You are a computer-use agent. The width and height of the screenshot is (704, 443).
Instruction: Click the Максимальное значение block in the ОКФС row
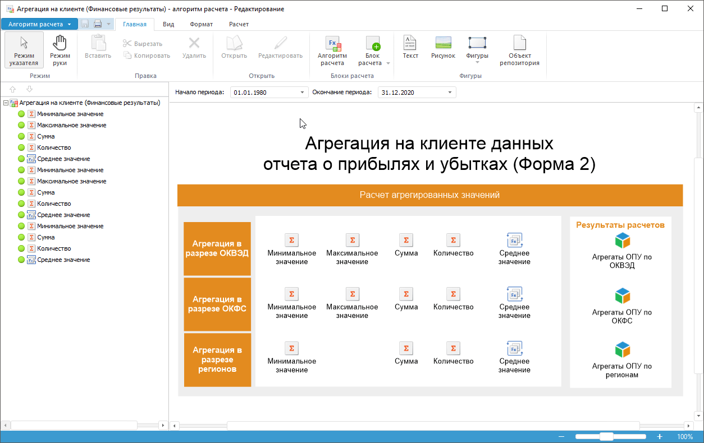pyautogui.click(x=352, y=294)
